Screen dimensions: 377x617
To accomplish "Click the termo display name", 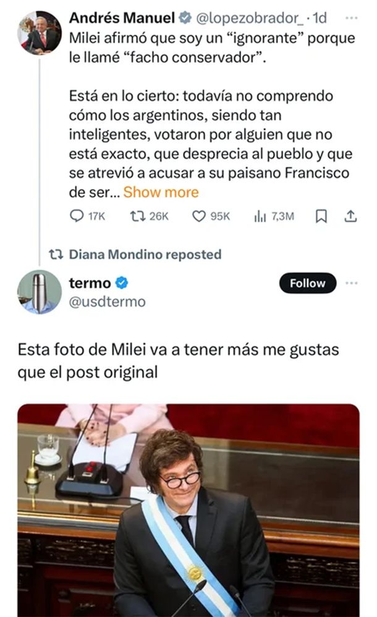I will click(x=90, y=283).
